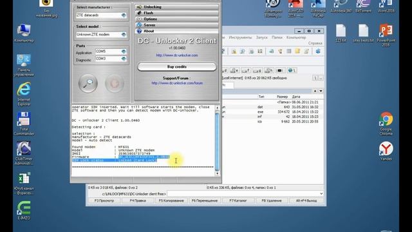Click the red stop button in DC-Unlocker
The image size is (412, 232).
pos(115,83)
